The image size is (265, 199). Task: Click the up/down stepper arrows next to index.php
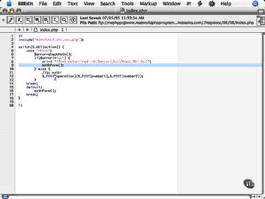[62, 30]
